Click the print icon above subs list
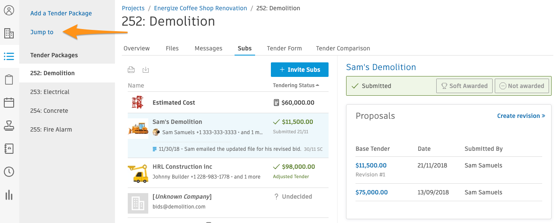 tap(132, 70)
